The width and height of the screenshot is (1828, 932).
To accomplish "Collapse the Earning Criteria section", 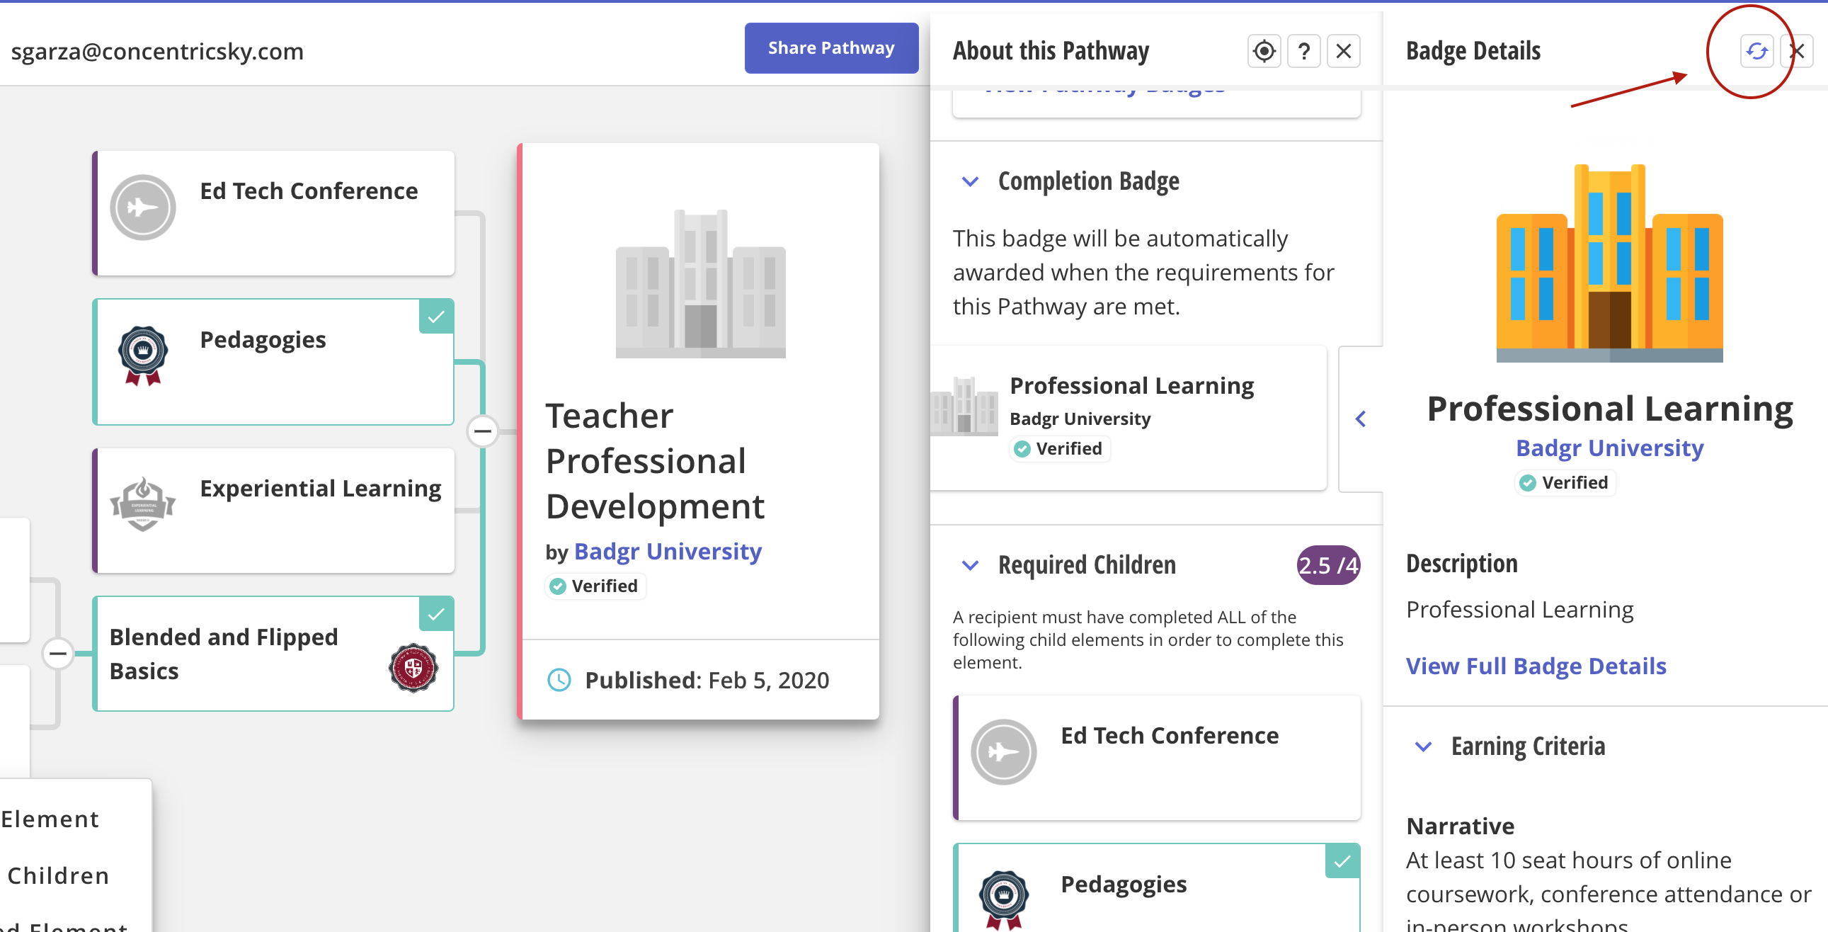I will [x=1423, y=746].
